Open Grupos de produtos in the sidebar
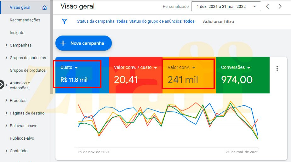This screenshot has width=291, height=162. tap(28, 70)
